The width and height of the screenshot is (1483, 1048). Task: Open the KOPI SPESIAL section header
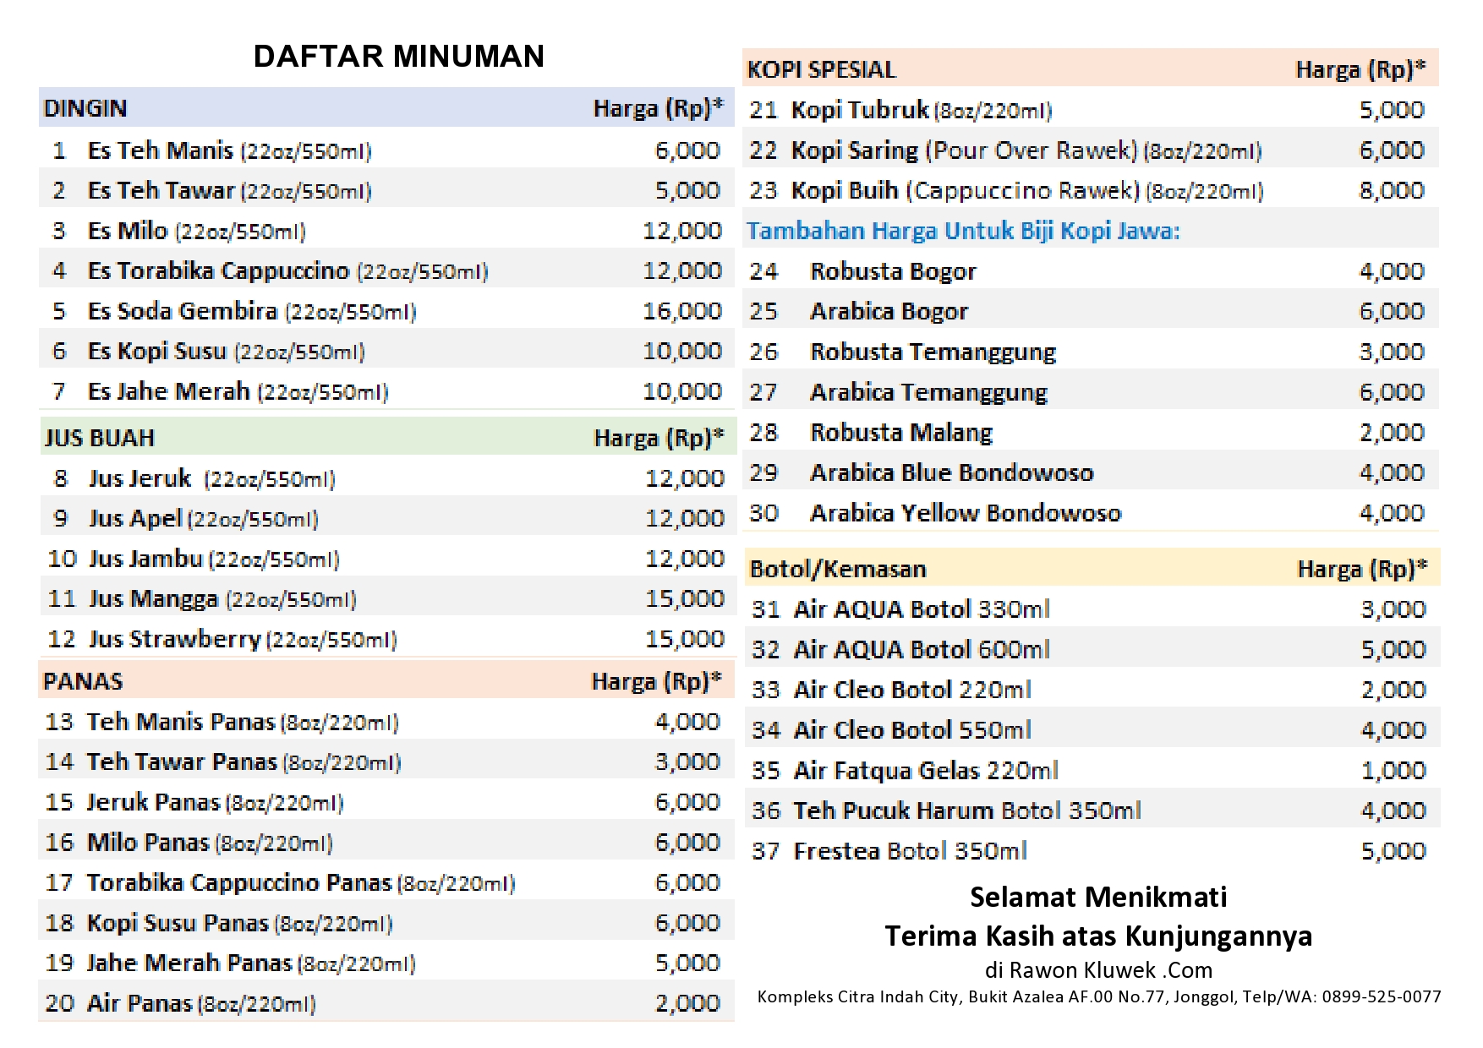821,69
